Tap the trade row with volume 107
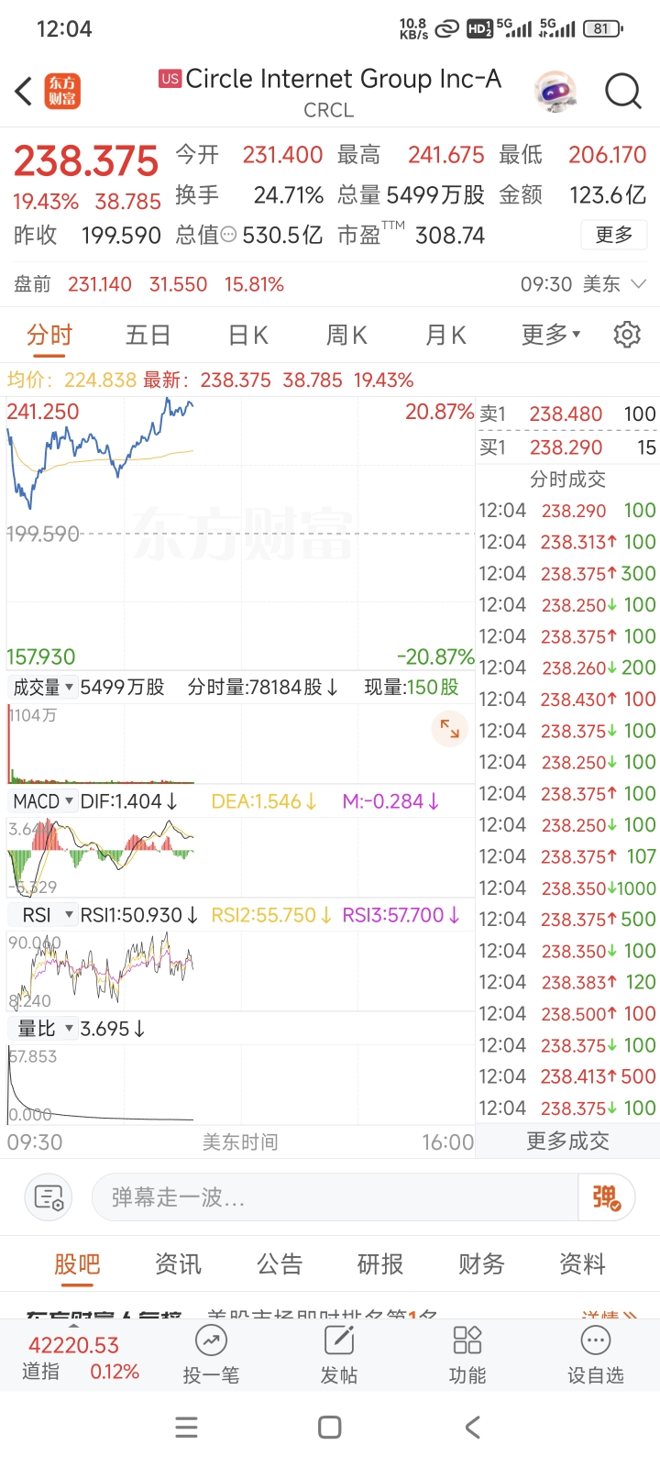 click(567, 856)
